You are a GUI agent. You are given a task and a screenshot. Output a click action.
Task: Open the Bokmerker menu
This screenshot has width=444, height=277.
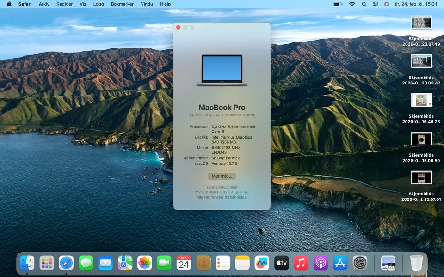(122, 4)
